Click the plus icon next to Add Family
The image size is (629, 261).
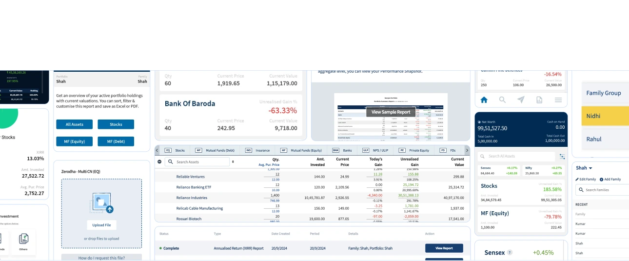(601, 180)
